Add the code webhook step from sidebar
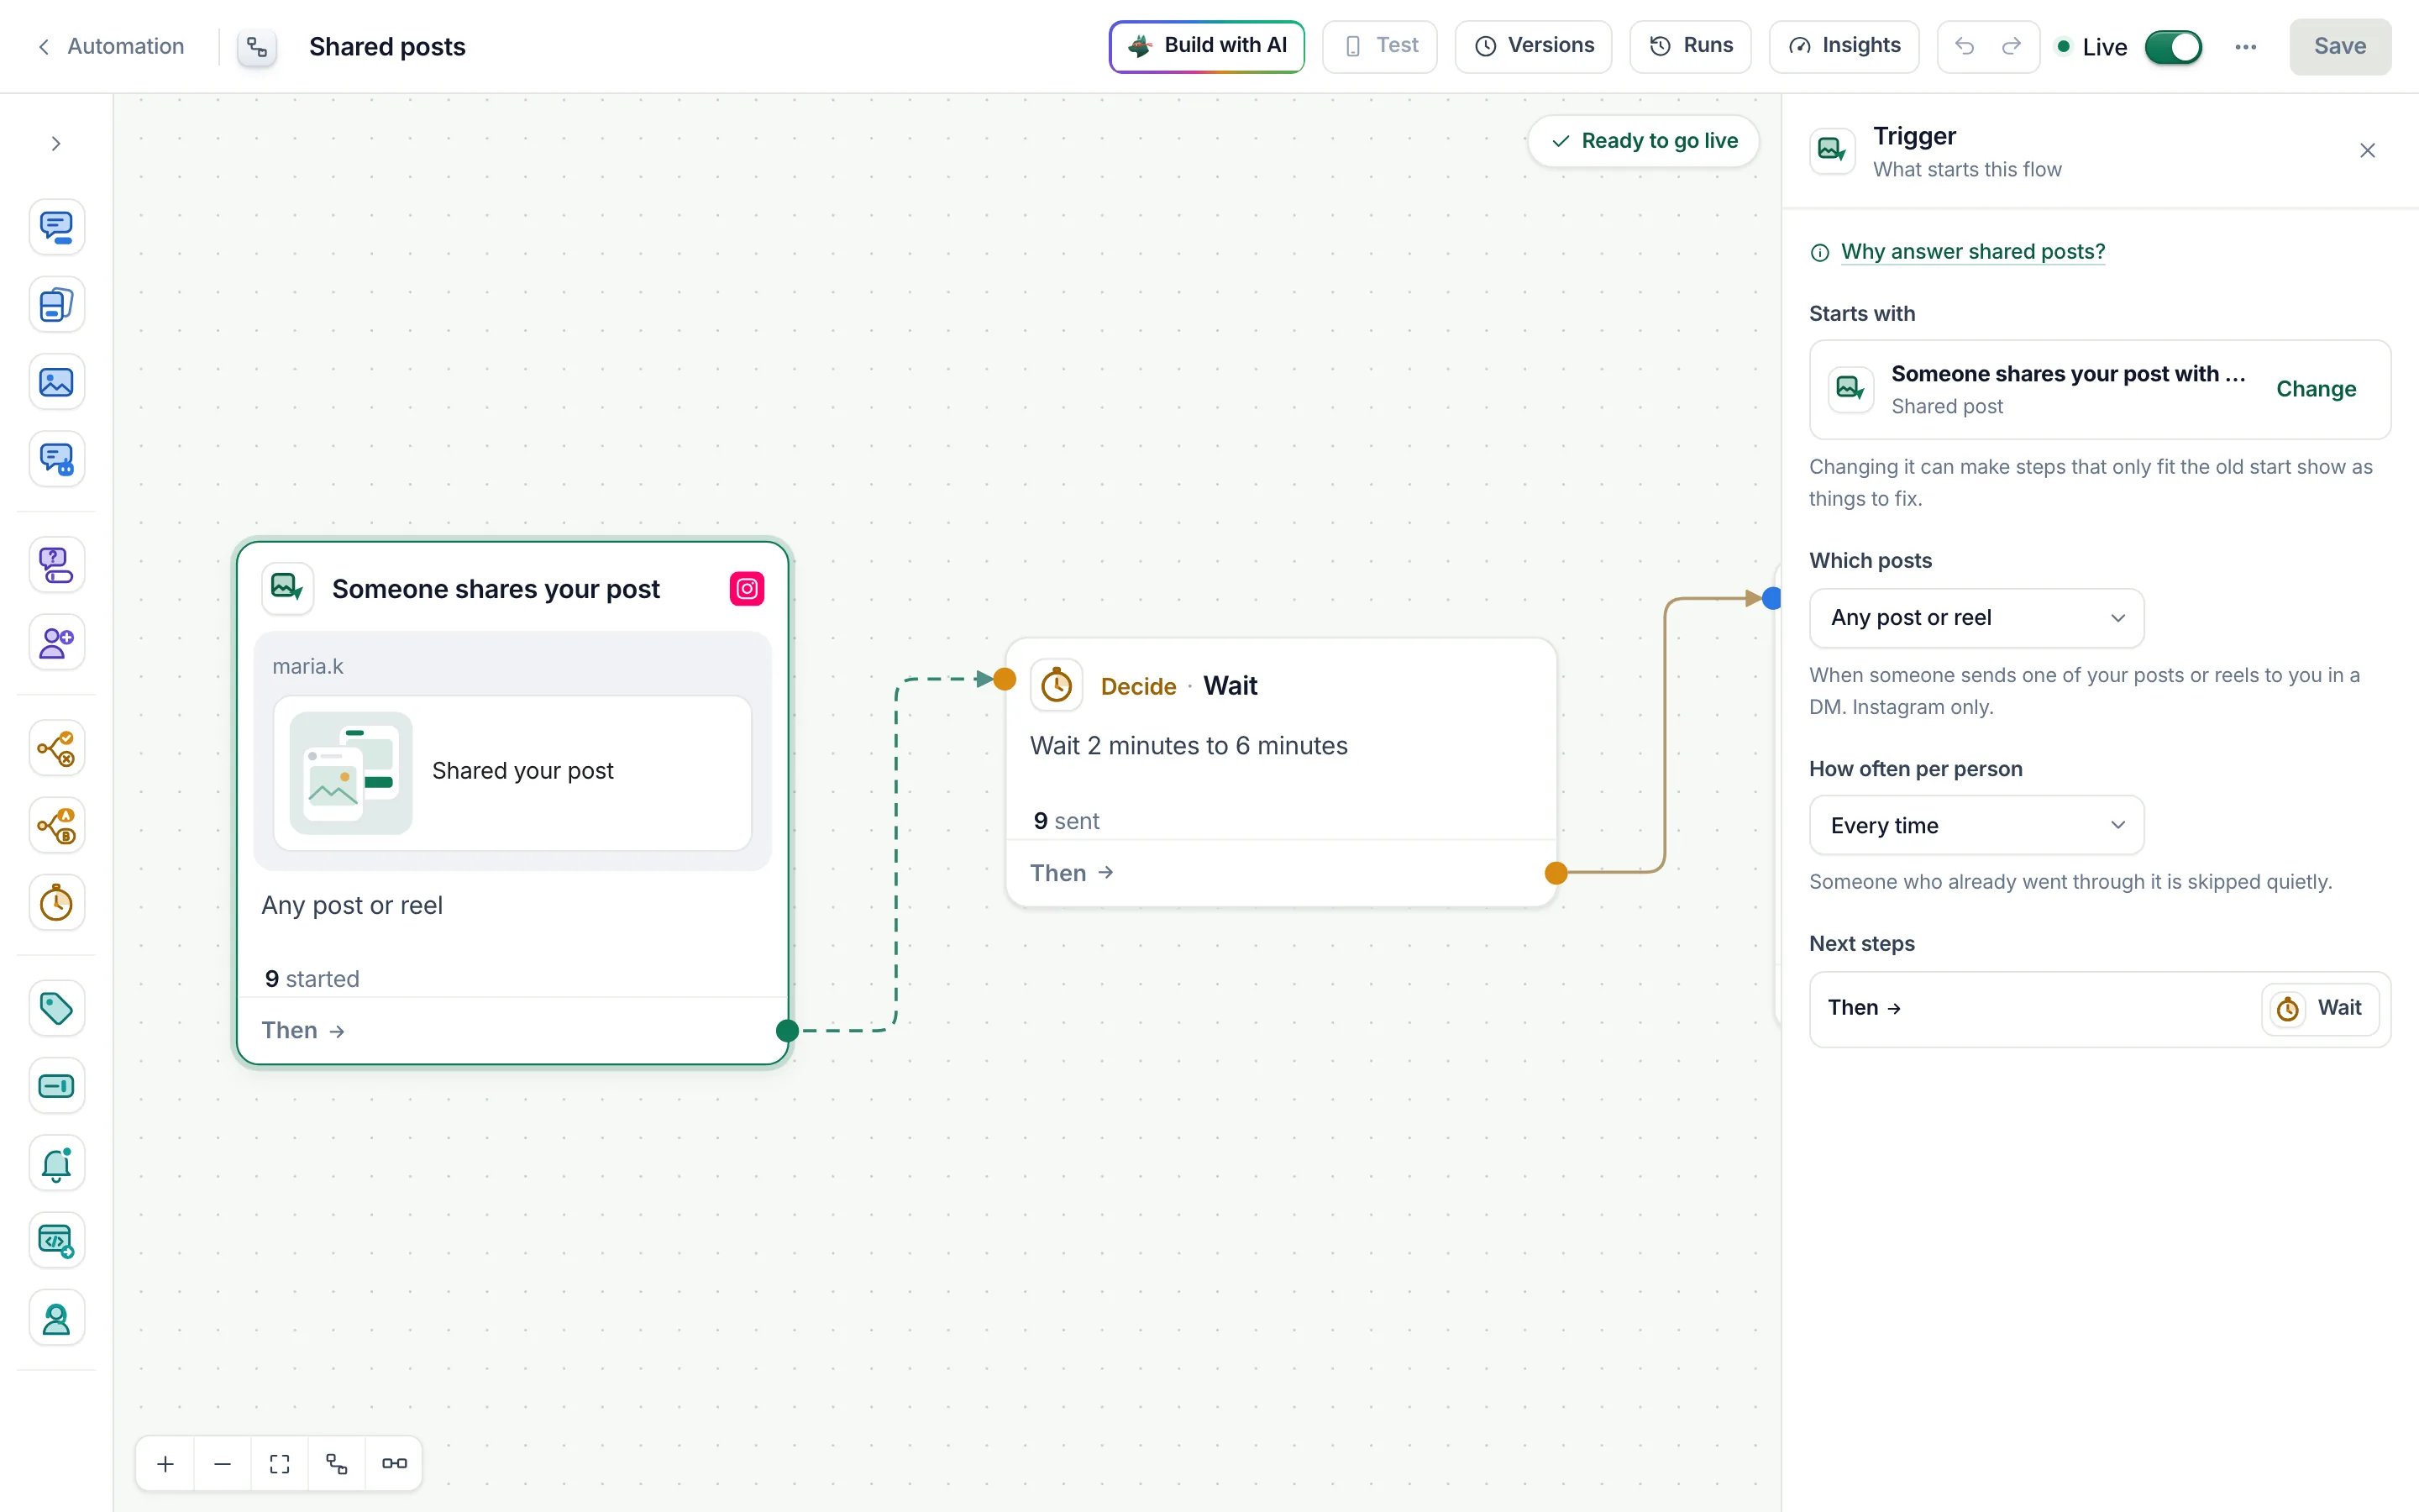Image resolution: width=2419 pixels, height=1512 pixels. (x=56, y=1241)
